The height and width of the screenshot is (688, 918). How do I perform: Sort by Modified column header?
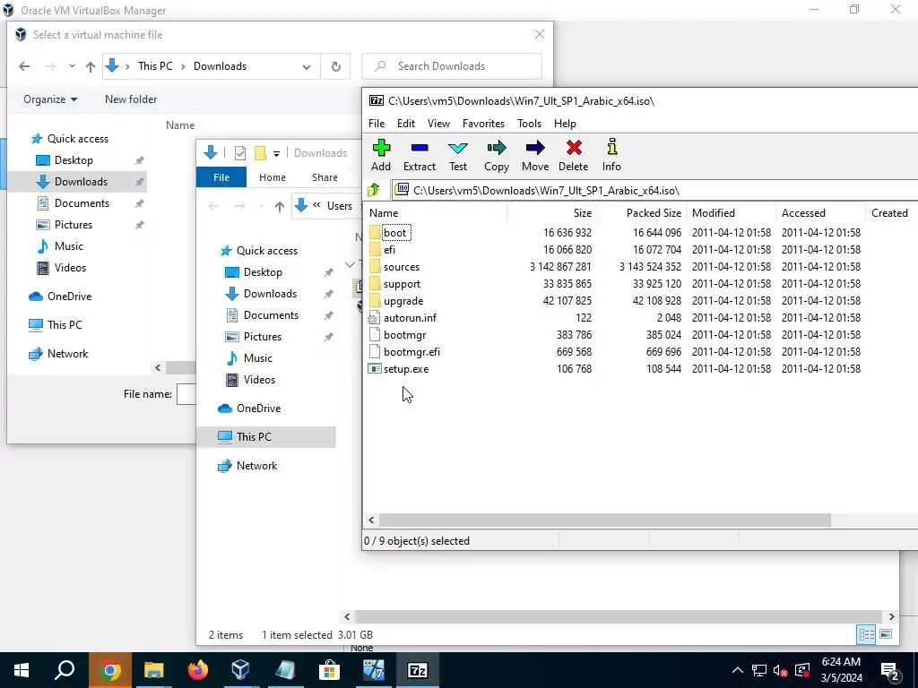click(x=732, y=213)
